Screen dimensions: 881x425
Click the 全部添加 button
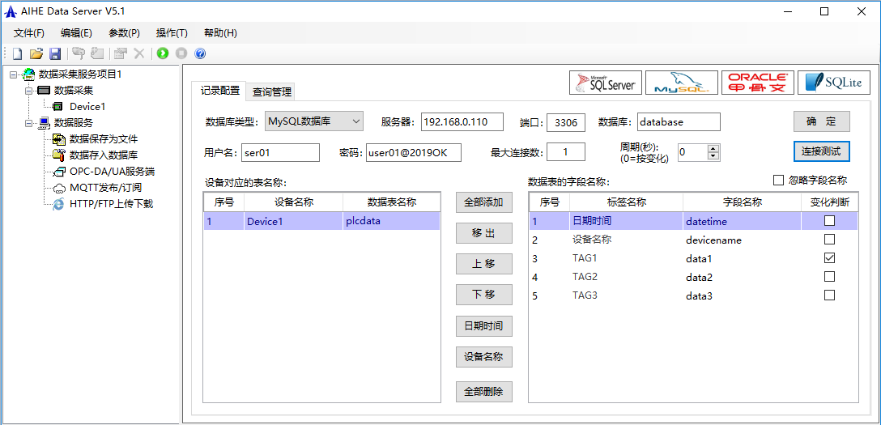point(483,202)
